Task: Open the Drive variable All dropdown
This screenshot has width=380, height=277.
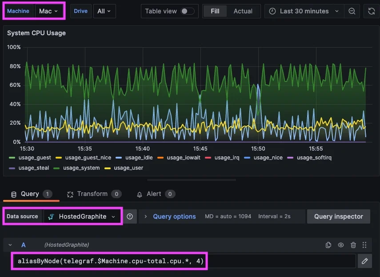Action: coord(104,11)
